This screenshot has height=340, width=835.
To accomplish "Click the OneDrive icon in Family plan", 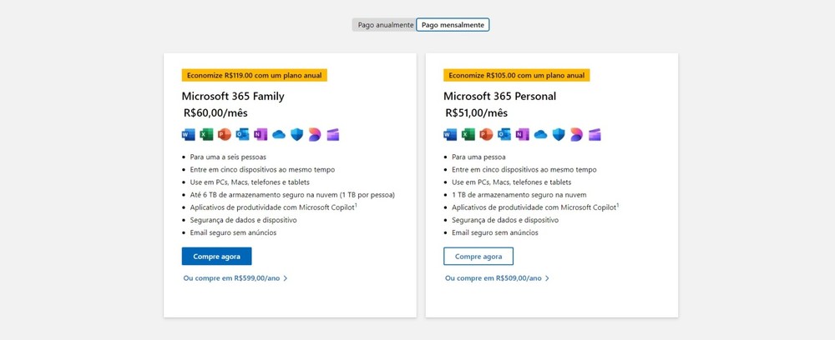I will 279,135.
